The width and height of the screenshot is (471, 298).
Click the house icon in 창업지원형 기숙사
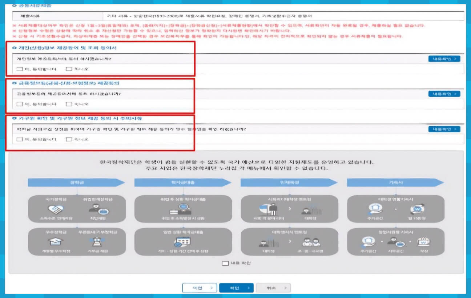(368, 242)
